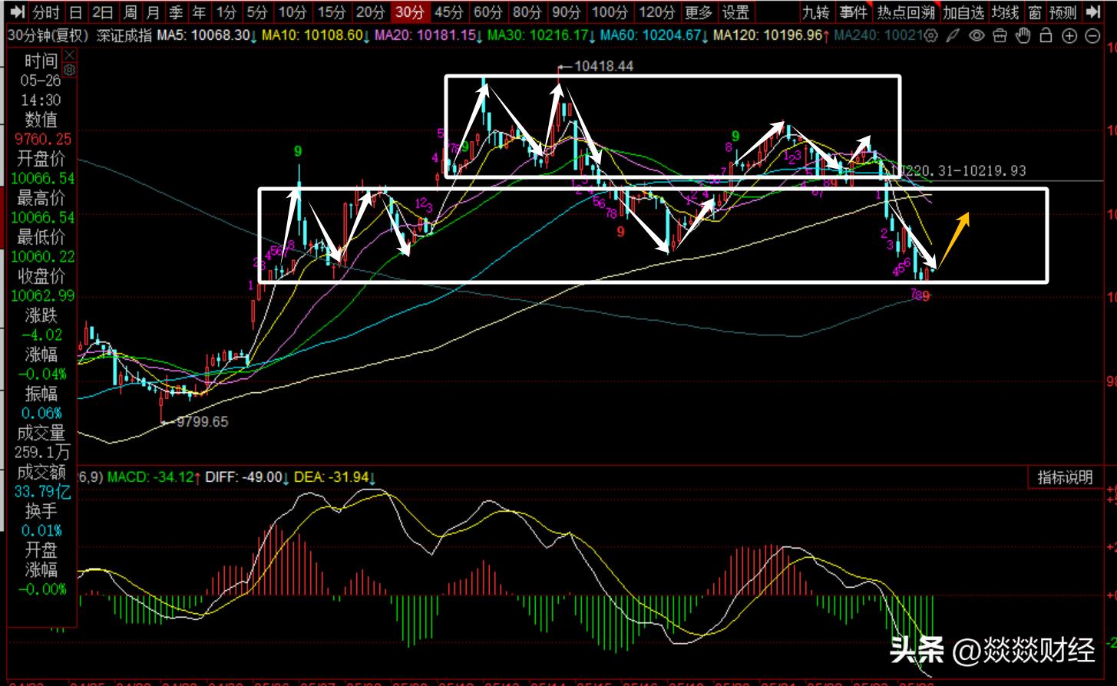Toggle the 均线 moving averages

[x=1006, y=12]
